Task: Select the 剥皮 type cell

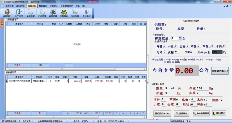Action: 57,81
